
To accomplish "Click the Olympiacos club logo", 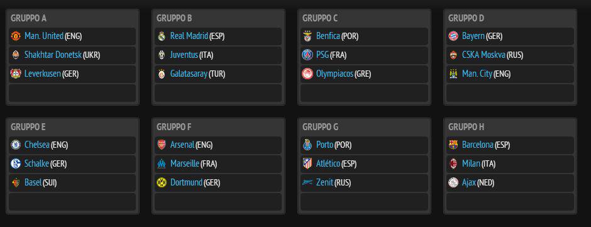I will (307, 74).
